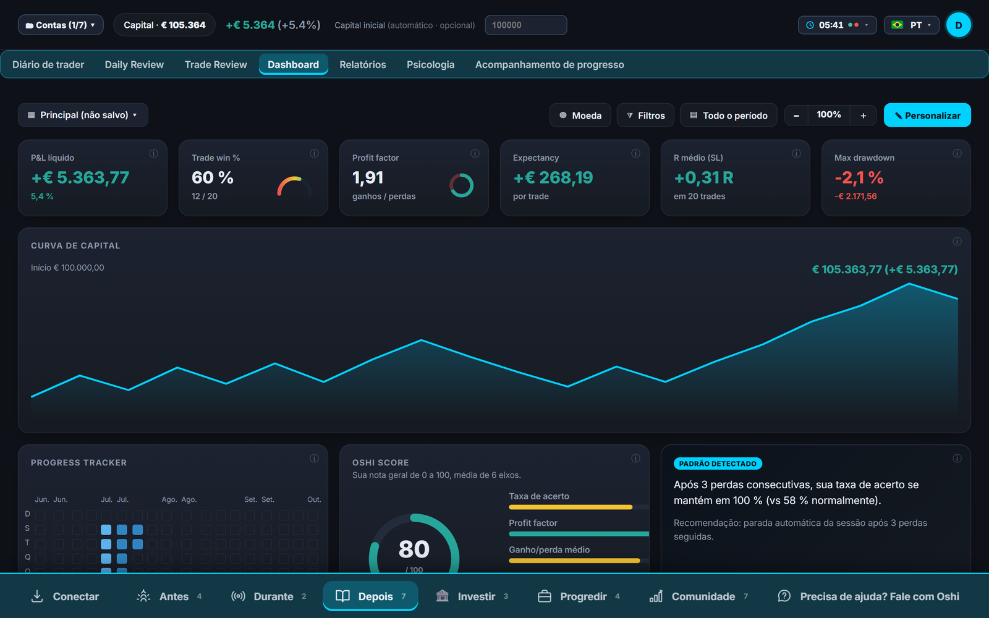989x618 pixels.
Task: Click the info icon on Trade win % card
Action: (314, 153)
